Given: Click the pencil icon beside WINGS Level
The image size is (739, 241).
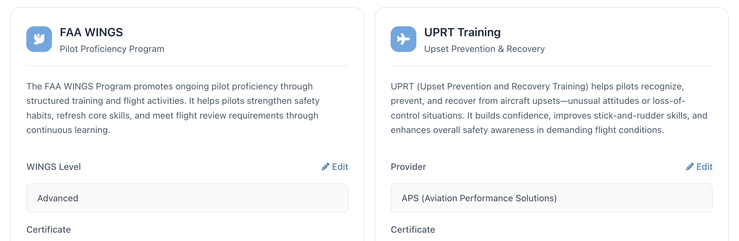Looking at the screenshot, I should coord(325,167).
